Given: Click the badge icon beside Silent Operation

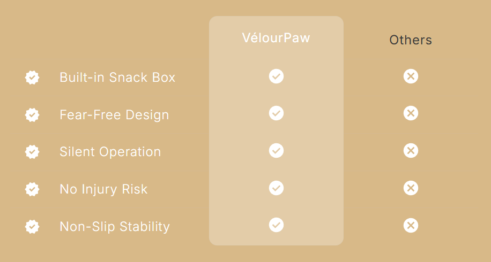Looking at the screenshot, I should tap(32, 152).
